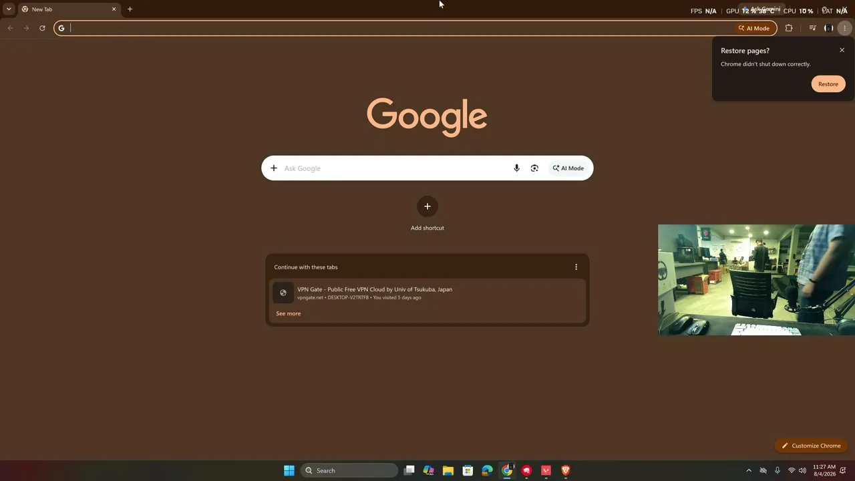This screenshot has width=855, height=481.
Task: Open Task View from the taskbar
Action: point(409,470)
